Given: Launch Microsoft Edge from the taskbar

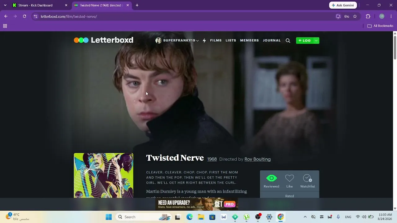Looking at the screenshot, I should click(190, 217).
